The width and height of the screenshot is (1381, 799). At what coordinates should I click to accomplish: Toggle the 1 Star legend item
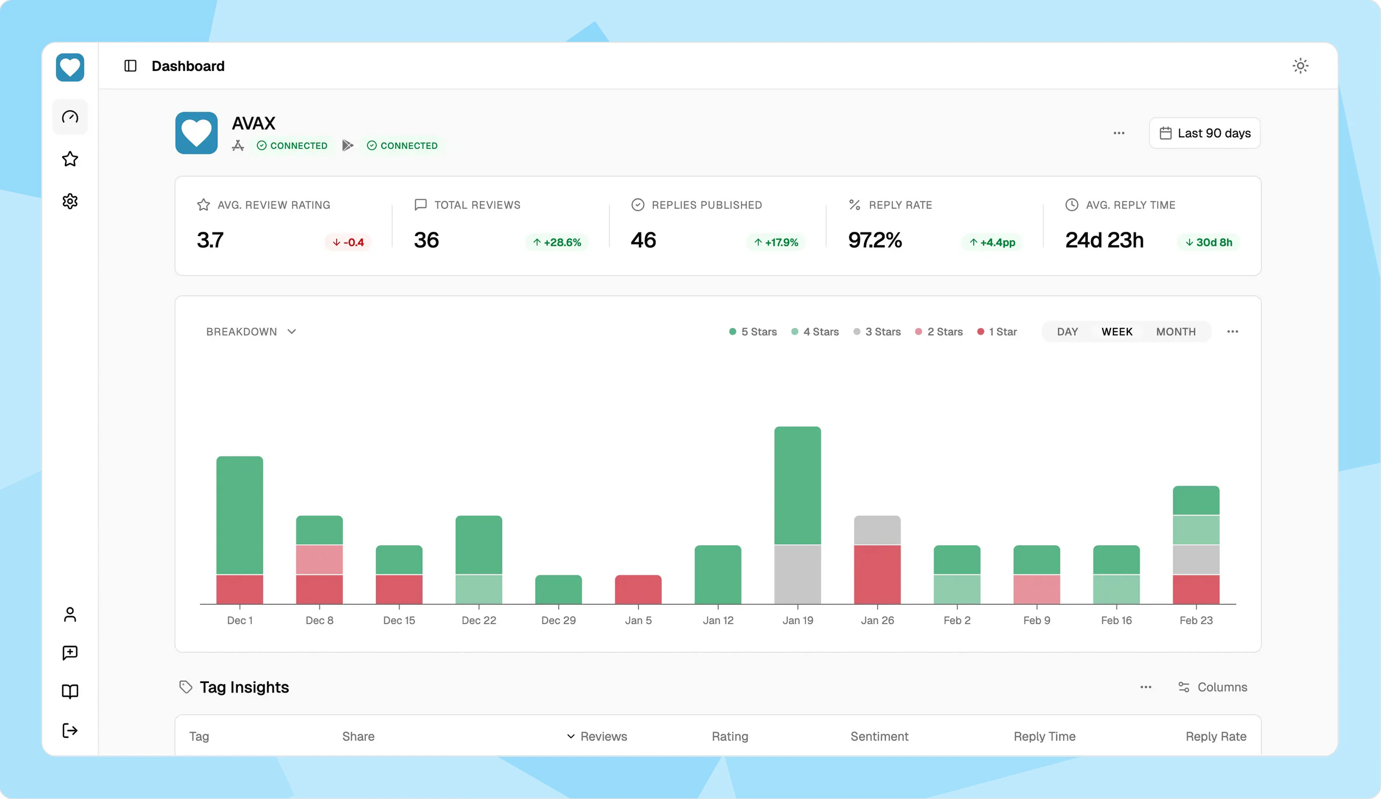tap(997, 331)
